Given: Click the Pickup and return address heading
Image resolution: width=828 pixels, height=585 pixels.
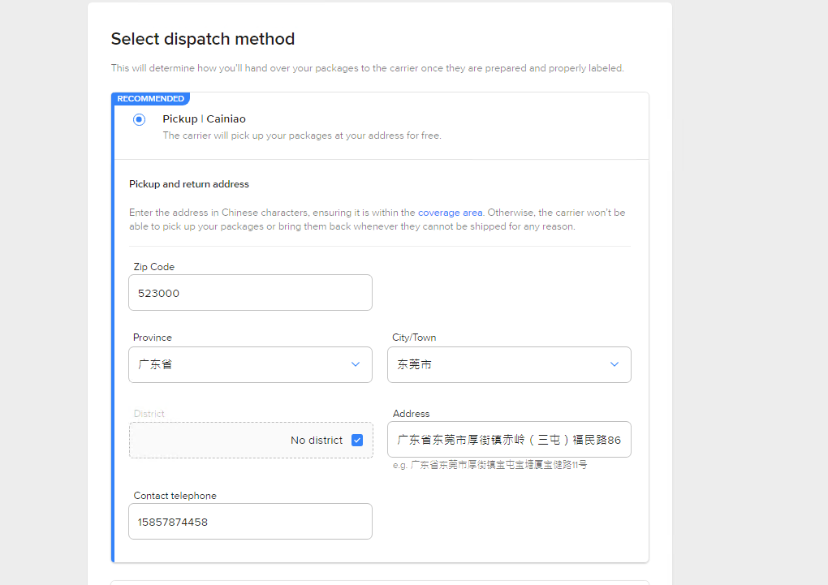Looking at the screenshot, I should [189, 184].
